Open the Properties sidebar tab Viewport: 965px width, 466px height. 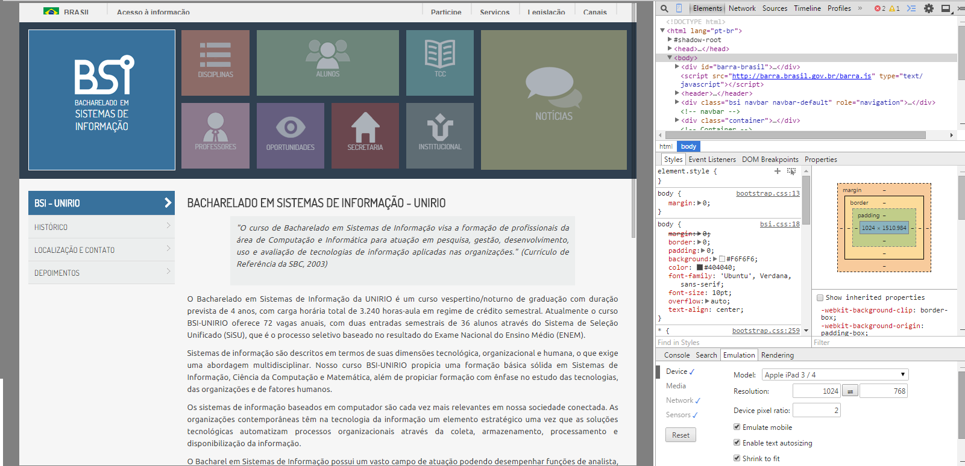(x=821, y=160)
